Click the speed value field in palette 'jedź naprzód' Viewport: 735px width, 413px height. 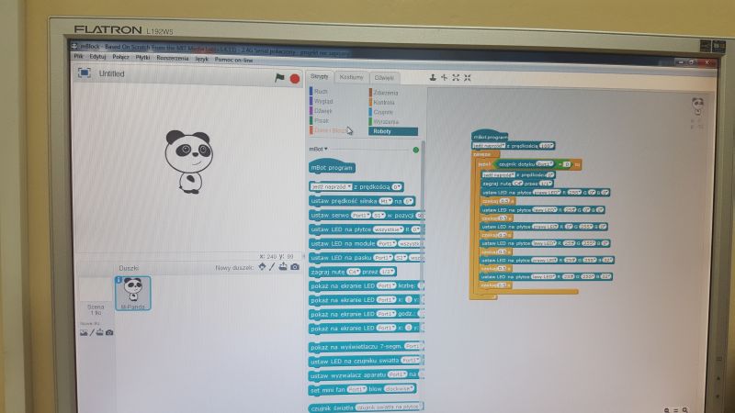coord(397,187)
